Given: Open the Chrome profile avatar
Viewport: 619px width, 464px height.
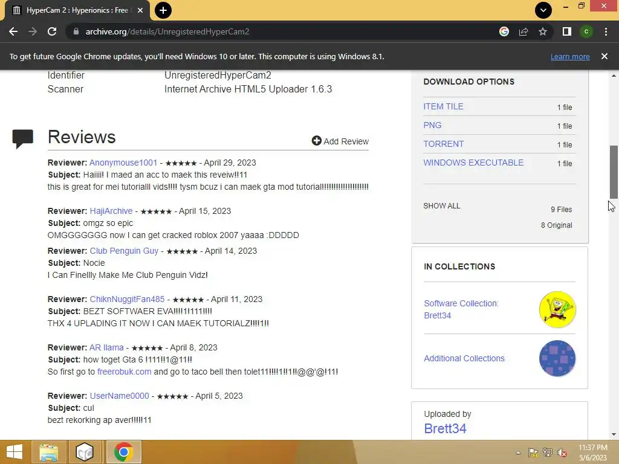Looking at the screenshot, I should pos(586,31).
